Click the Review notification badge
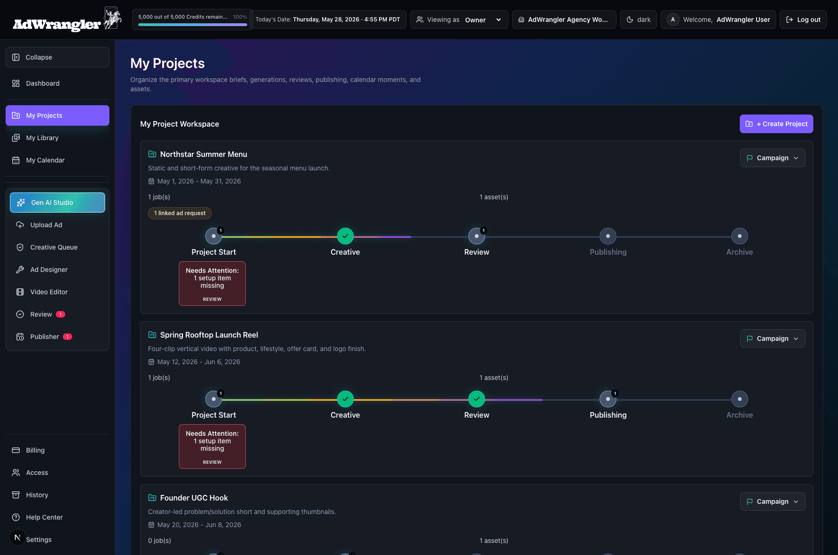This screenshot has height=555, width=838. tap(61, 314)
